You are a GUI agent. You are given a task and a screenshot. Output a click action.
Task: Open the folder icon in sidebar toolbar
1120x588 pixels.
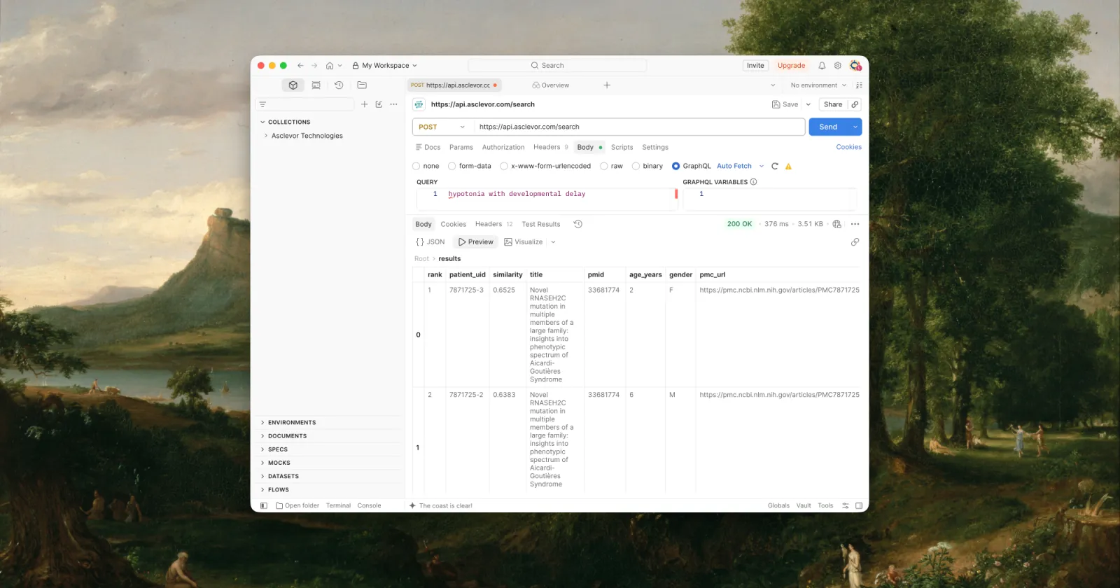tap(362, 85)
